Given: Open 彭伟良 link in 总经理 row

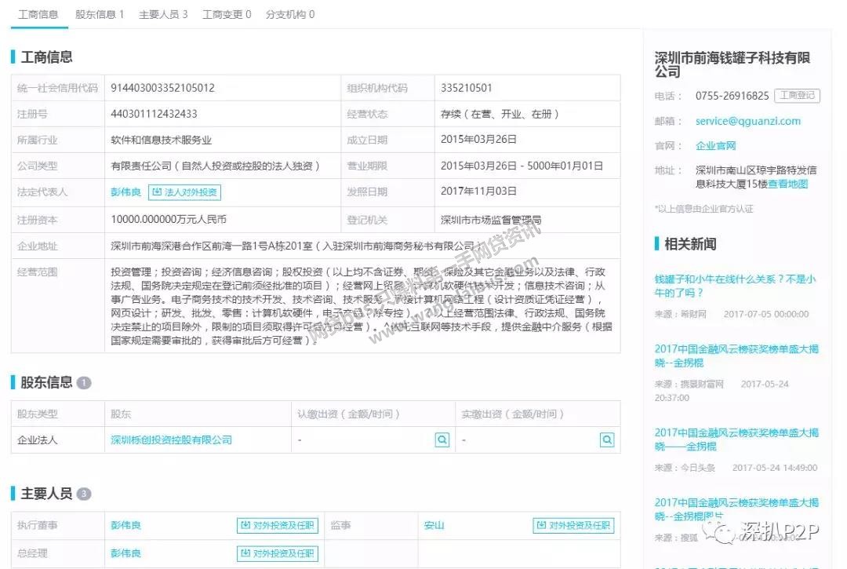Looking at the screenshot, I should [x=125, y=553].
